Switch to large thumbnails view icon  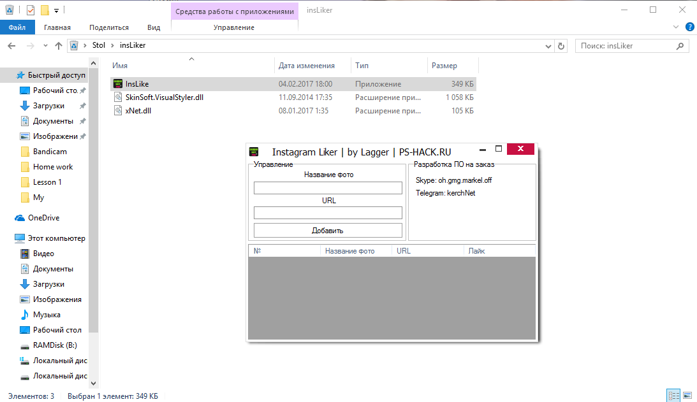pos(687,395)
